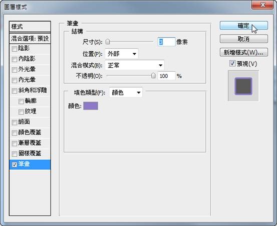
Task: Check the 輪廓 contour checkbox
Action: coord(21,101)
